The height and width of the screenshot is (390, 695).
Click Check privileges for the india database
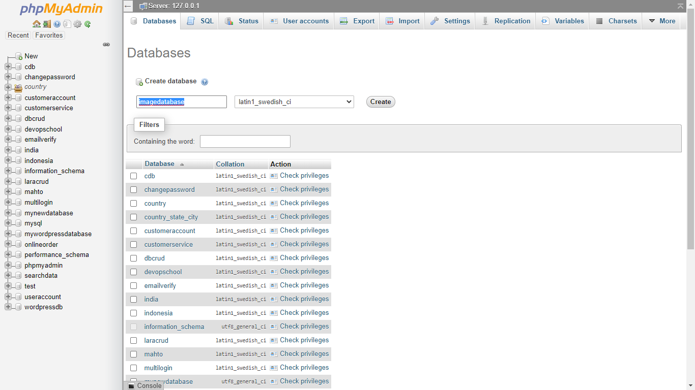click(x=304, y=299)
